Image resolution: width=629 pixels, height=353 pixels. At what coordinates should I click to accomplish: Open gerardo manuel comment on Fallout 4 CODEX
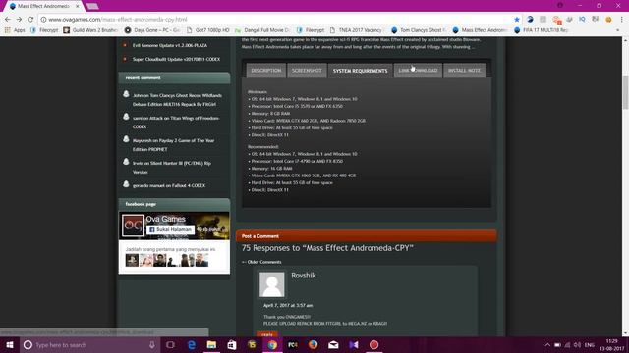coord(169,185)
